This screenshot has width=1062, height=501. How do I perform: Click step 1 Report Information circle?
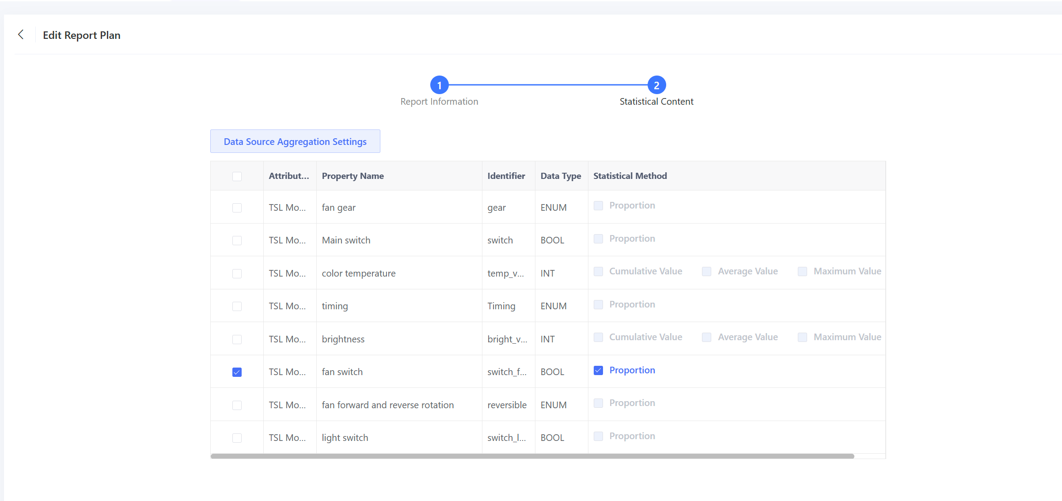[439, 85]
